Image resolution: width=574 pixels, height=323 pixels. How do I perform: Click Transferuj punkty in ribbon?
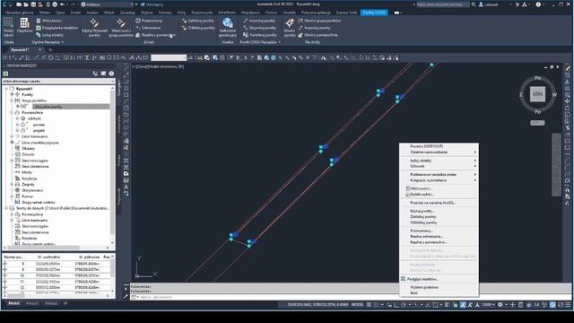(260, 35)
